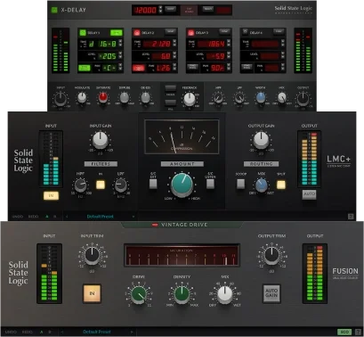
Task: Click X-Delay tempo display 12000
Action: coord(146,10)
